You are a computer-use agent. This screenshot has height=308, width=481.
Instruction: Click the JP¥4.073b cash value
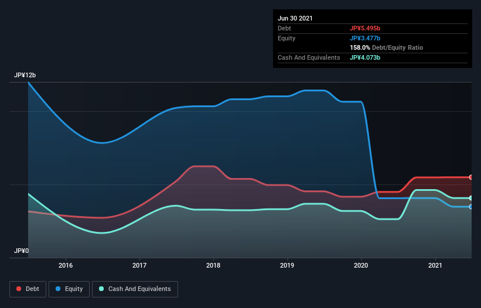[x=365, y=57]
